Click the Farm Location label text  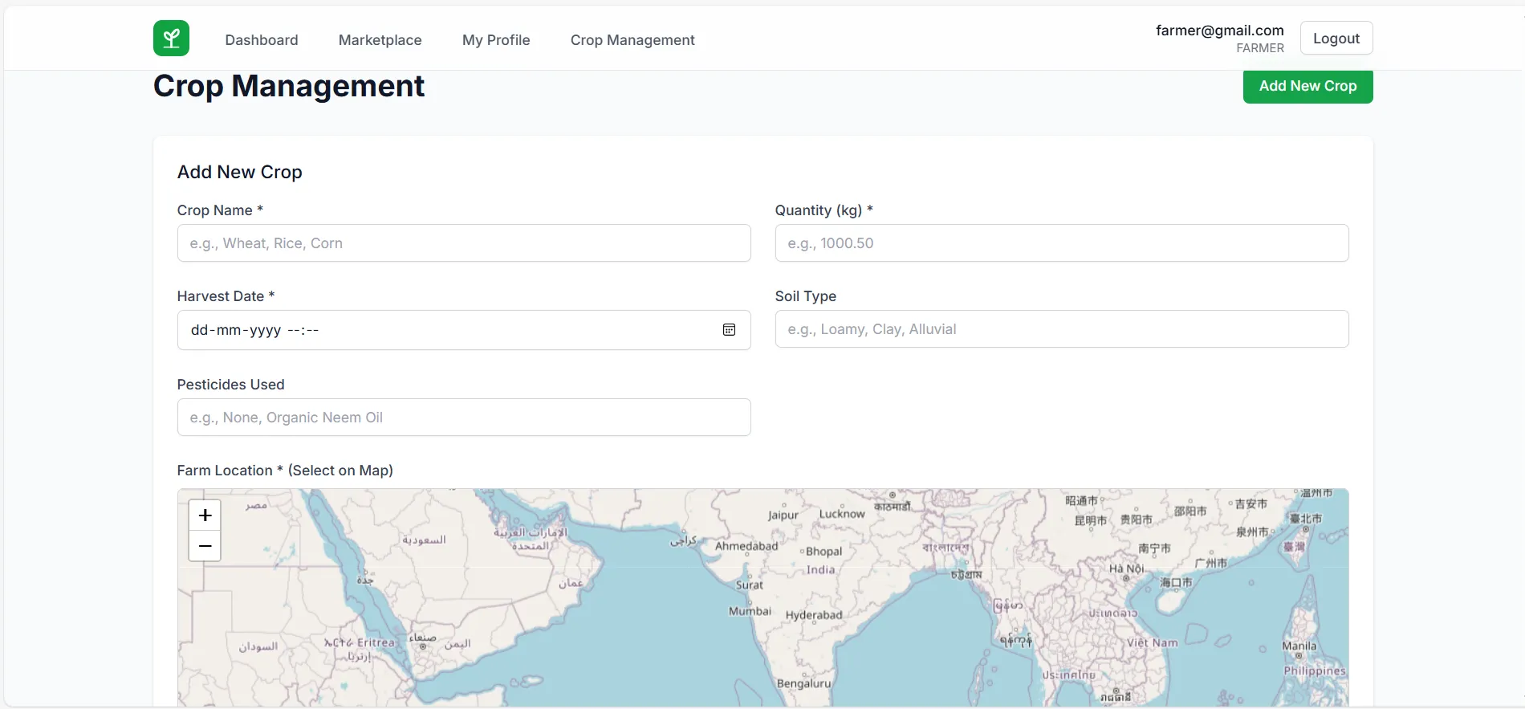(285, 471)
